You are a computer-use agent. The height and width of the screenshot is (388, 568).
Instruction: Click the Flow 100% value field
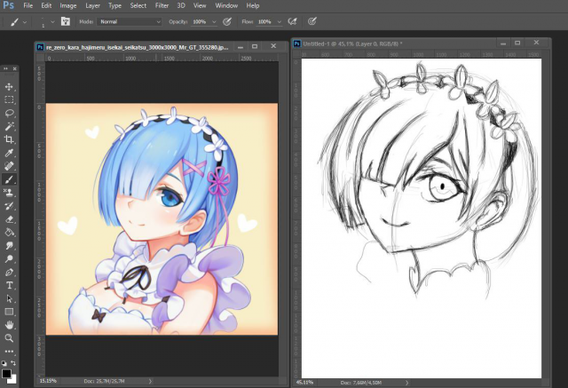265,21
